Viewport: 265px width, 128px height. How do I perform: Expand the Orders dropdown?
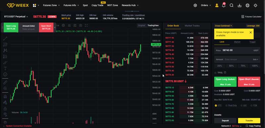coord(206,5)
